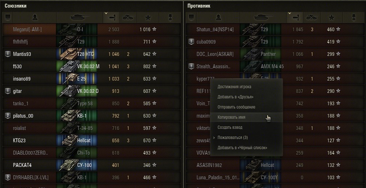Image resolution: width=366 pixels, height=188 pixels.
Task: Sort enemy team by experience star icon
Action: (332, 17)
